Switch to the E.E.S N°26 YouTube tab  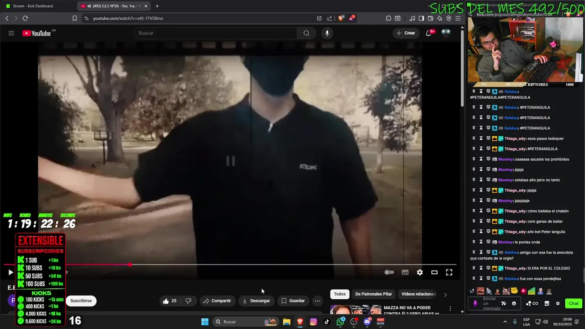pos(113,6)
